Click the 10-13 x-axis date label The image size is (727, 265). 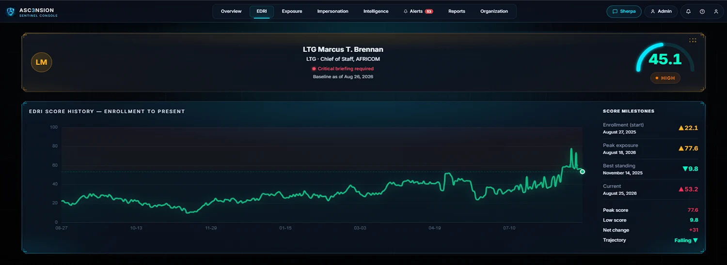[136, 228]
